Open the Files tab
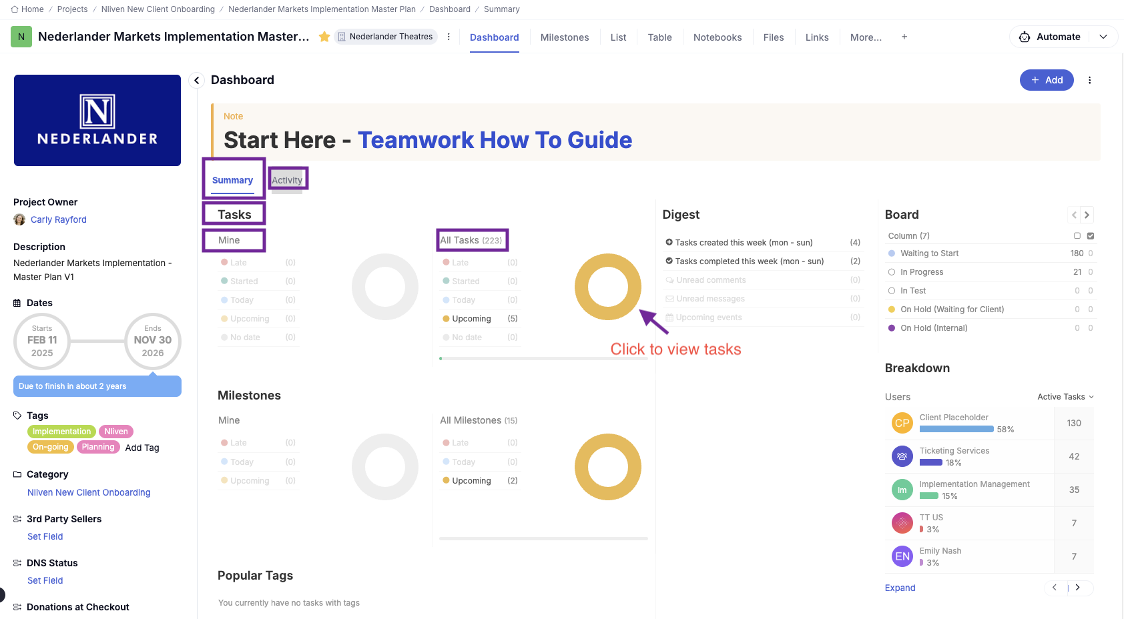Screen dimensions: 1124x619 774,37
